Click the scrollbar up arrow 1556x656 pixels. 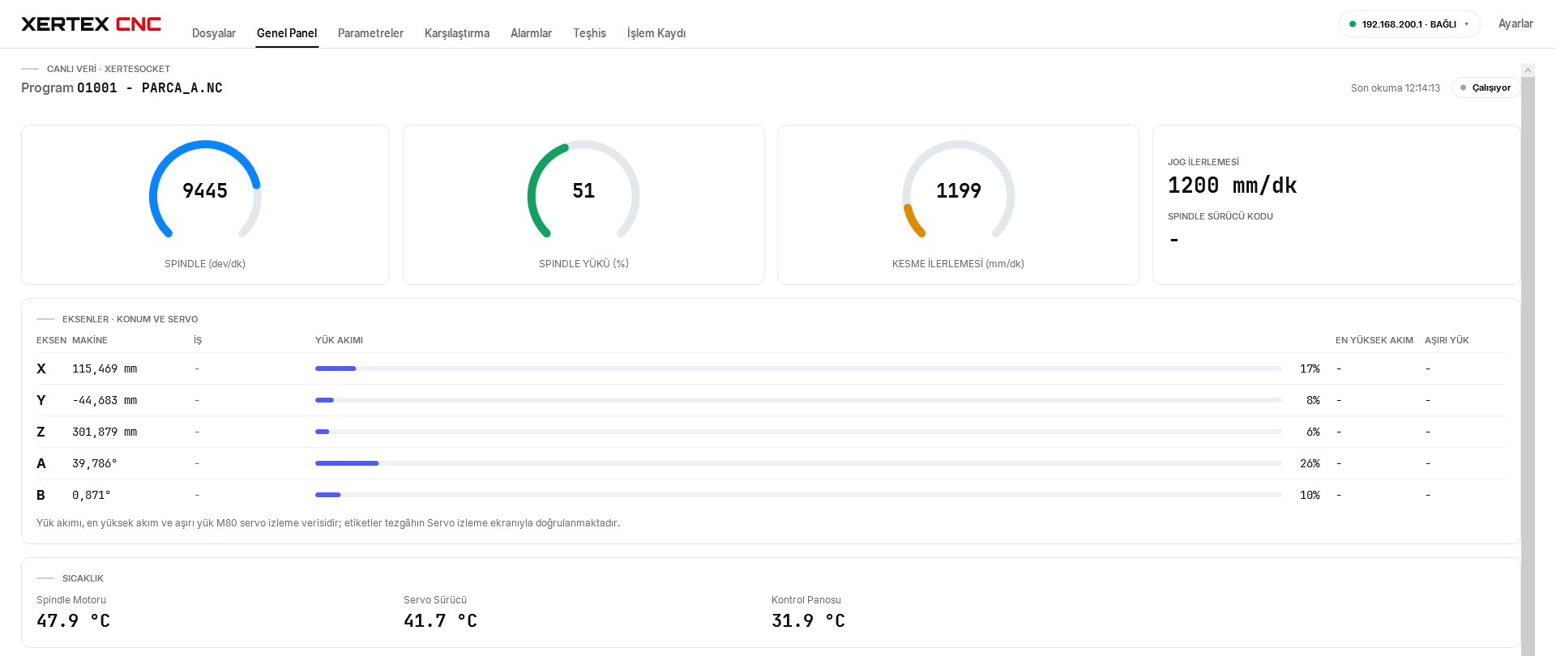point(1528,70)
